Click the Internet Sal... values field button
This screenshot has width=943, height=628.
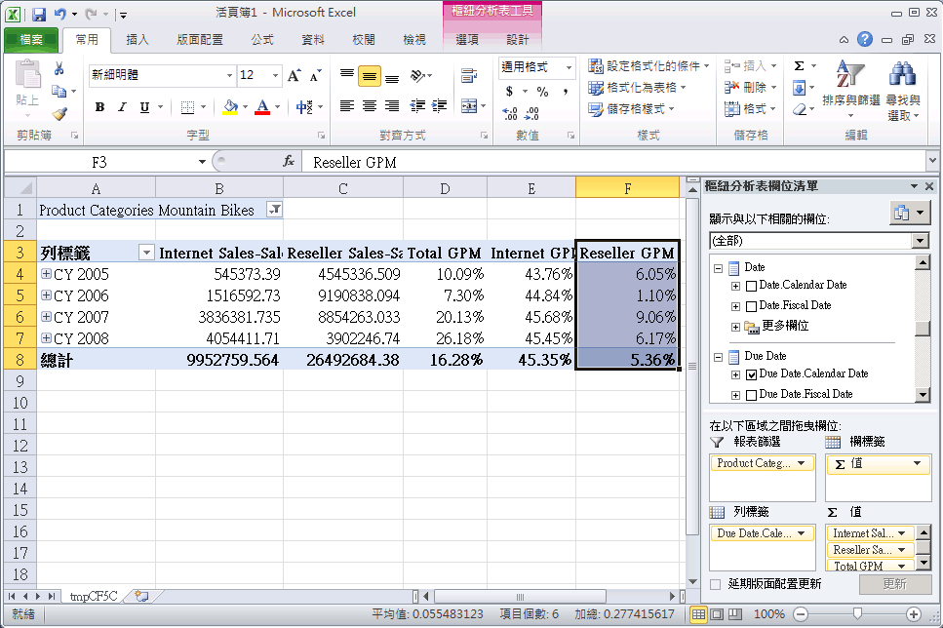(x=870, y=533)
